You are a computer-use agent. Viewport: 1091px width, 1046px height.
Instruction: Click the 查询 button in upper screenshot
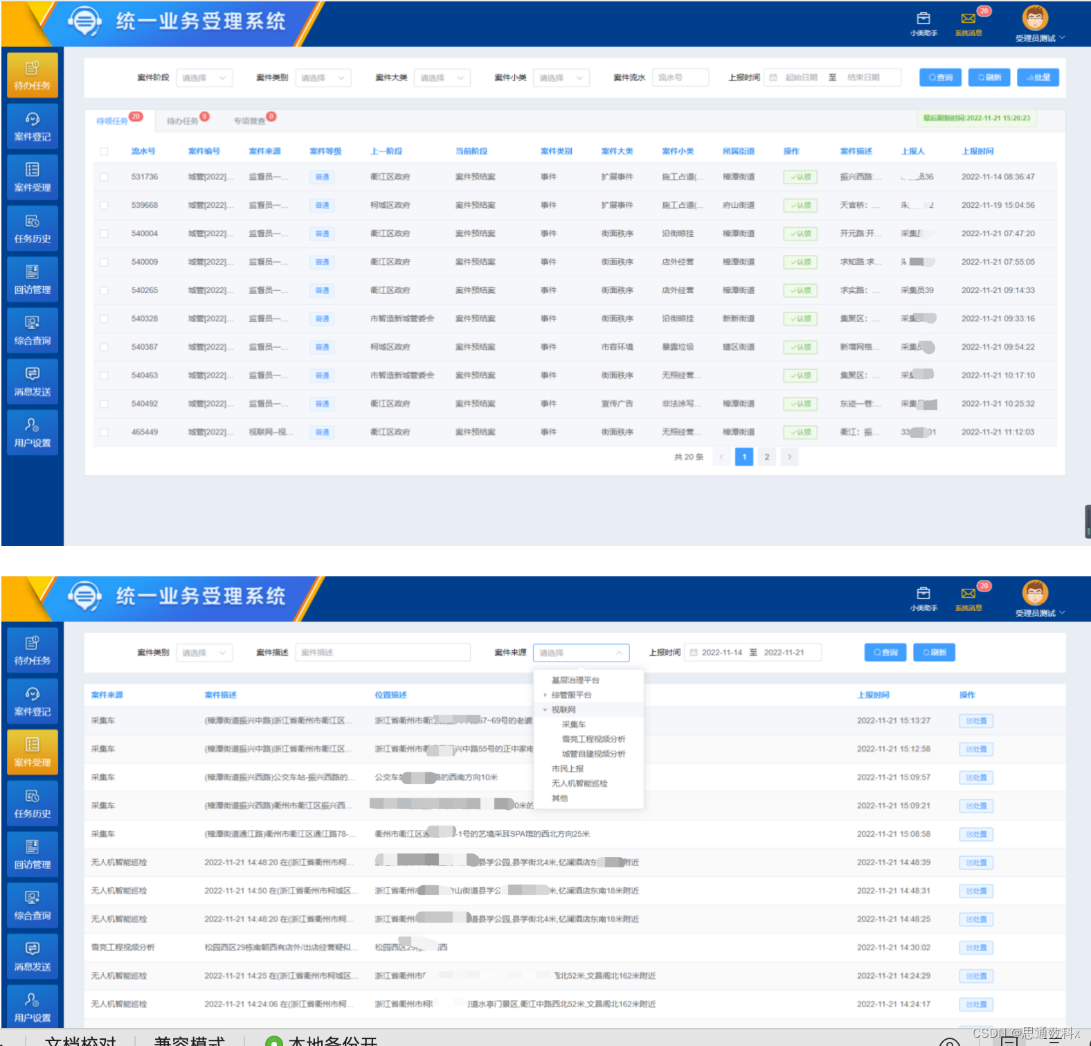[x=940, y=78]
